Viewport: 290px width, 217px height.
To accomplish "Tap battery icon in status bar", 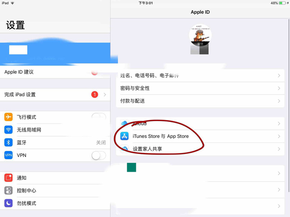I will (x=282, y=3).
